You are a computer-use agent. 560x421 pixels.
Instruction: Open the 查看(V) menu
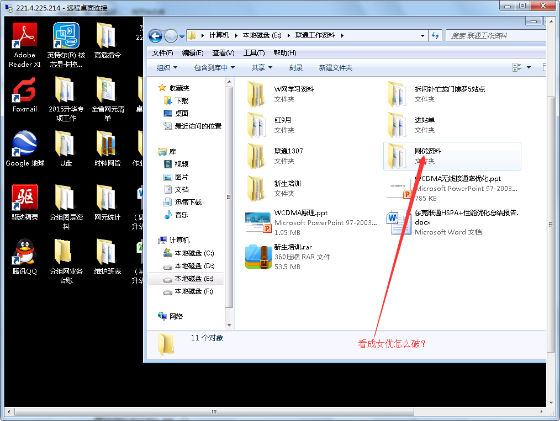tap(223, 53)
